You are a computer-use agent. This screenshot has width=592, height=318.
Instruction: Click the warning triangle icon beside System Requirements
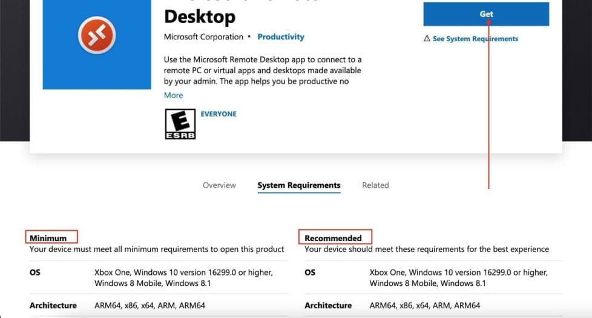click(427, 38)
